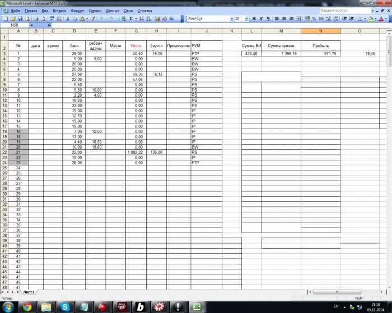Select row 22 header
Screen dimensions: 392x313
pyautogui.click(x=4, y=152)
